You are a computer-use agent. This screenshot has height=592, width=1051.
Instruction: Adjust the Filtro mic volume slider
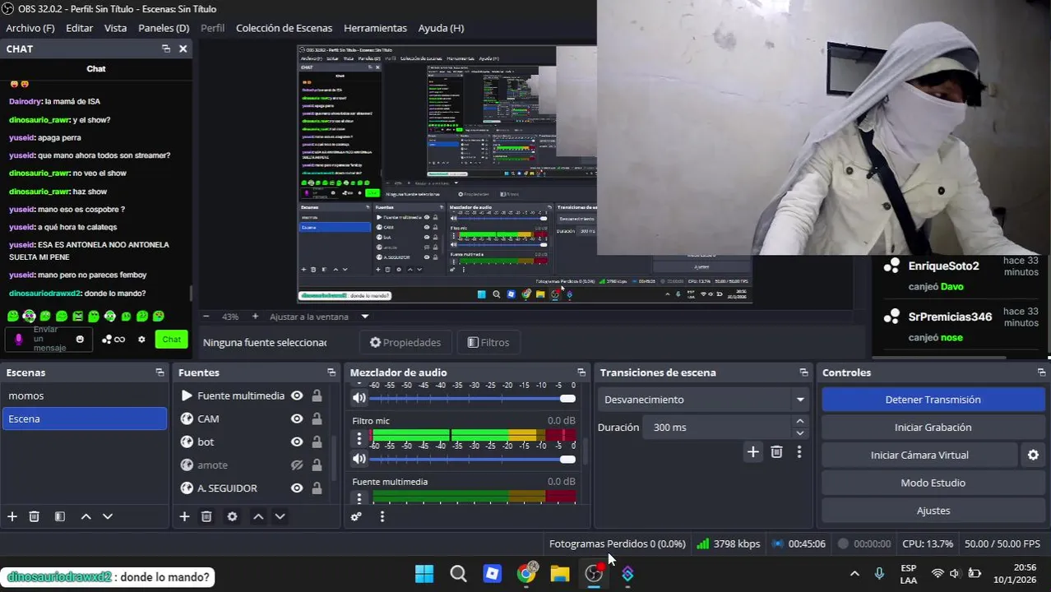[473, 459]
